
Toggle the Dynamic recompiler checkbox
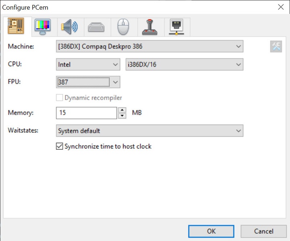point(60,98)
